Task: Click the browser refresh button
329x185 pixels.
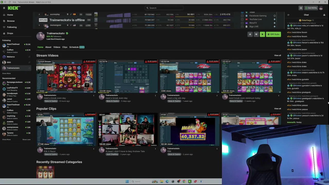Action: pyautogui.click(x=10, y=2)
